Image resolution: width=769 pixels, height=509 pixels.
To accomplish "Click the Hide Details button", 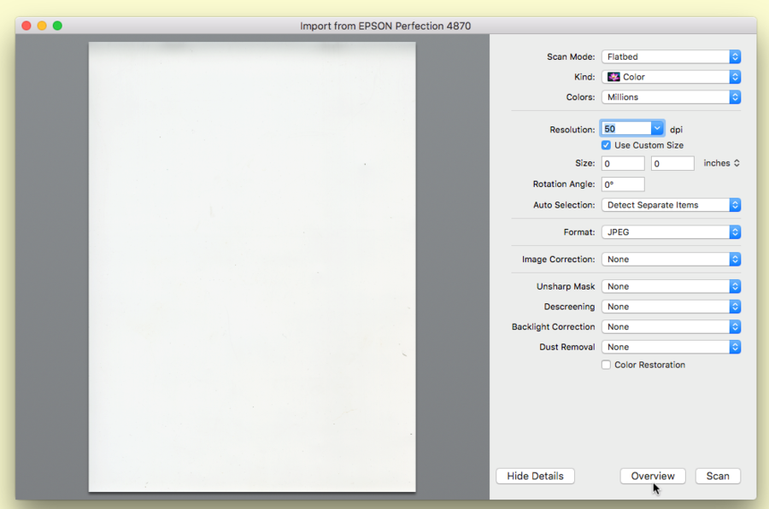I will coord(535,476).
